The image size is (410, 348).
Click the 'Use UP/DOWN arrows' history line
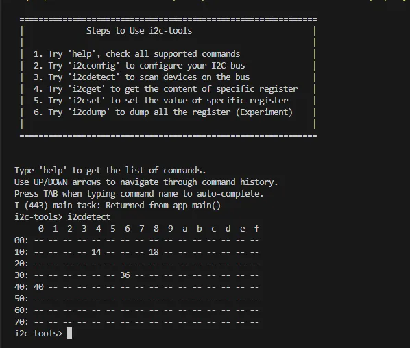click(x=146, y=182)
